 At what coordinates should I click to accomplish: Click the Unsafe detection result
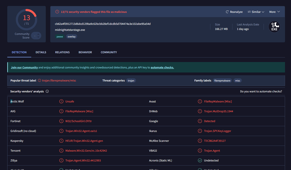(70, 102)
